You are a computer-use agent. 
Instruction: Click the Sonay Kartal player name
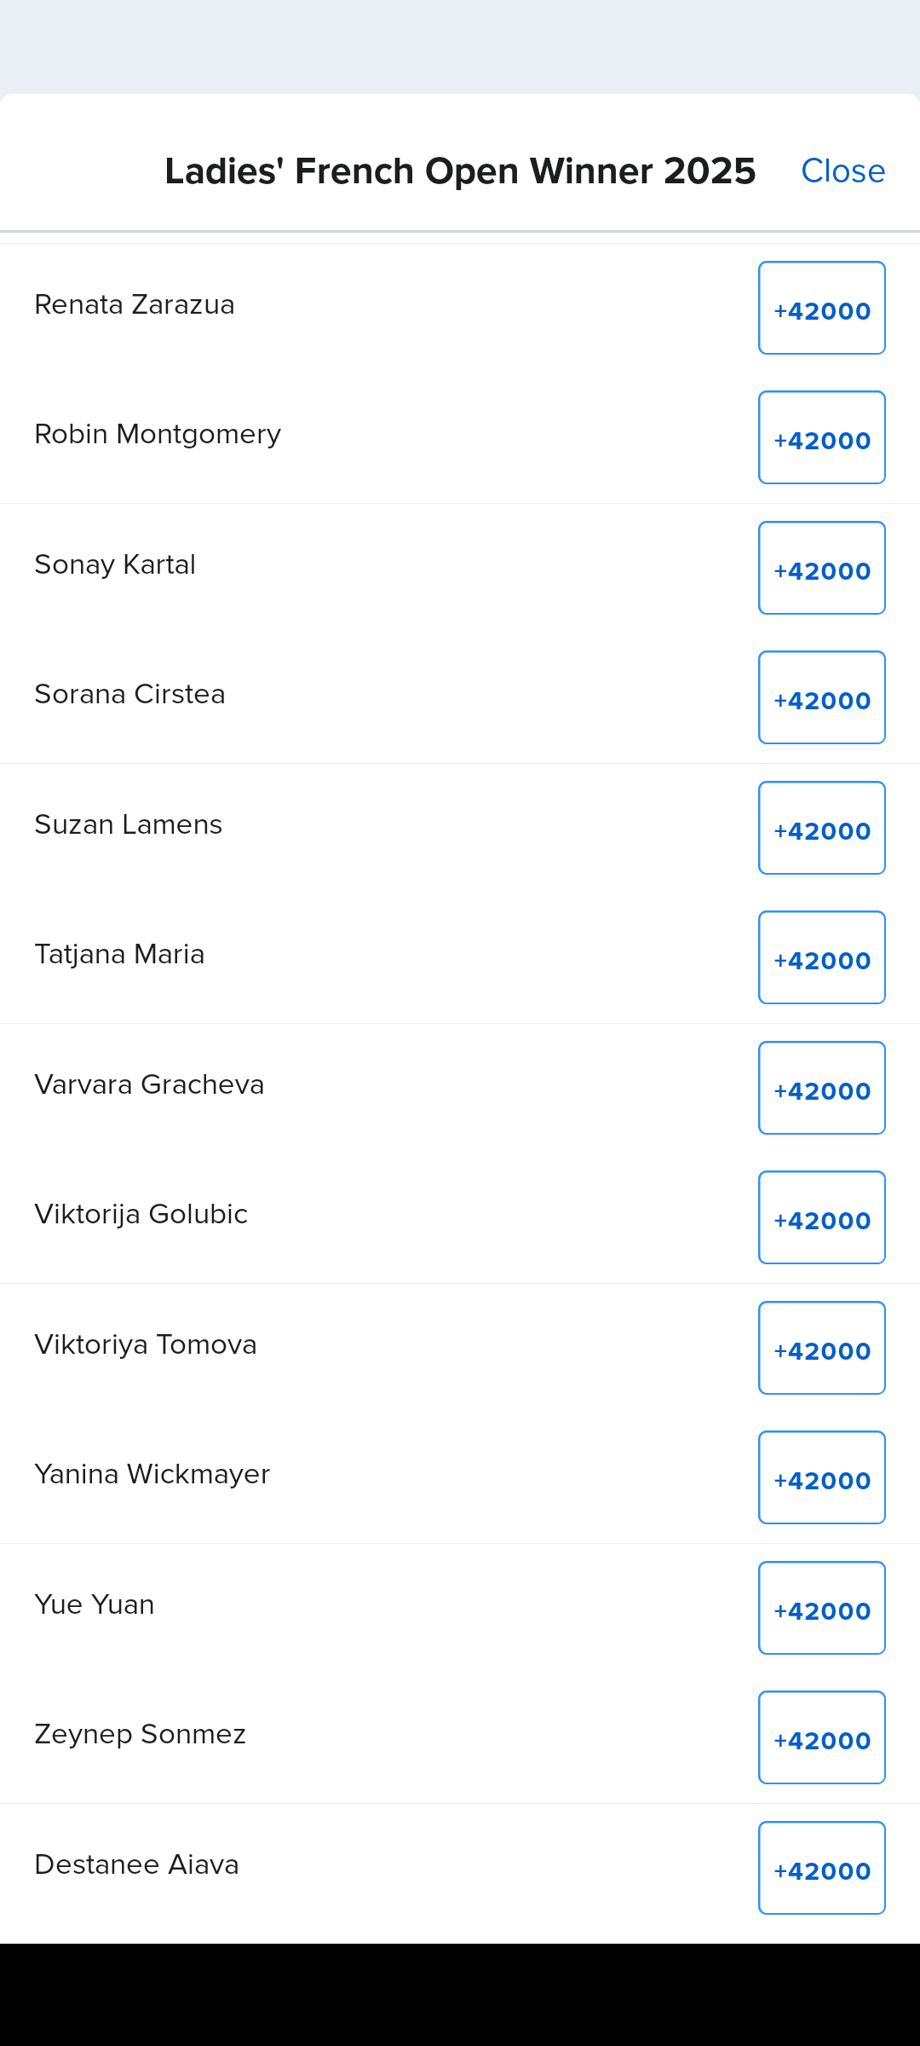115,564
